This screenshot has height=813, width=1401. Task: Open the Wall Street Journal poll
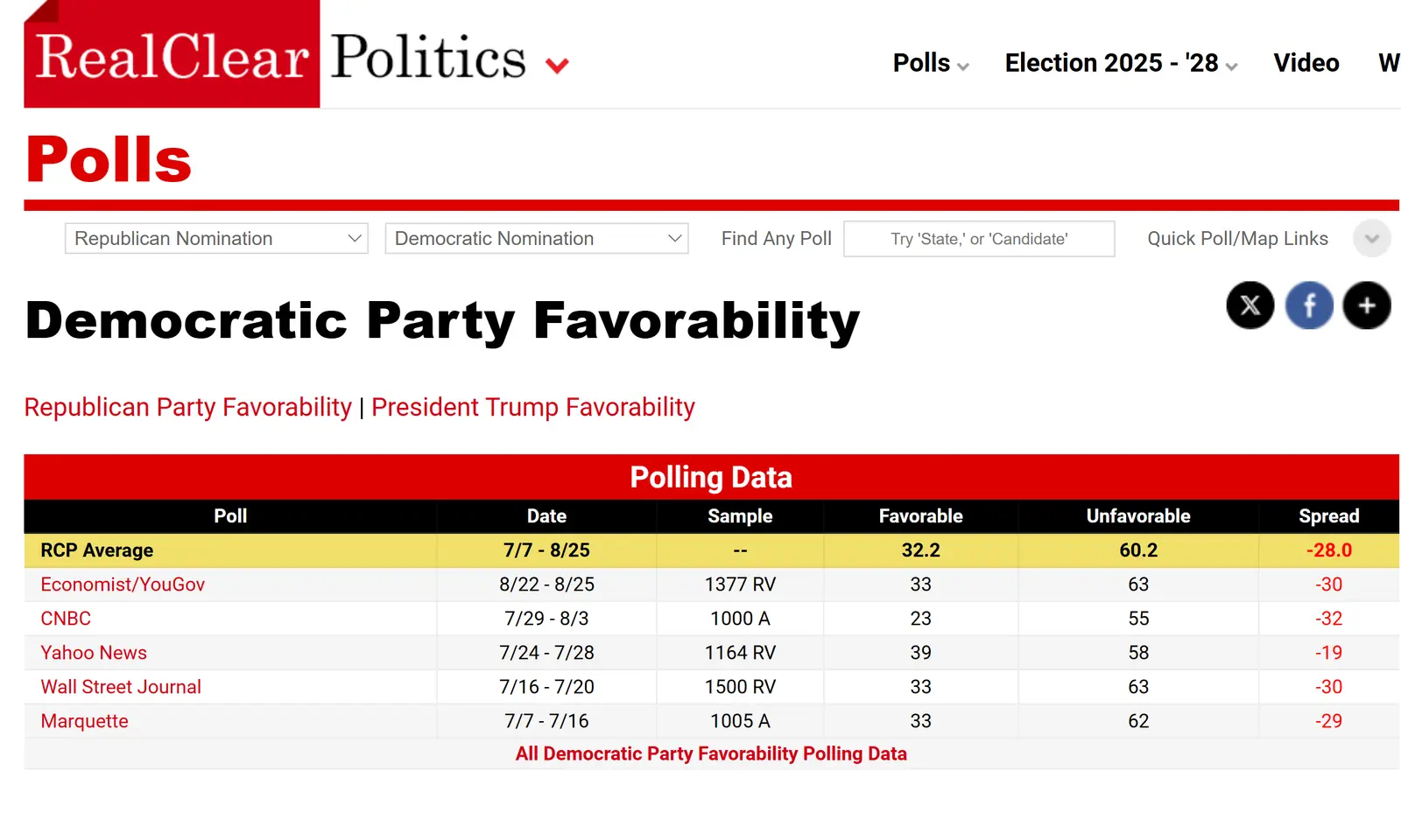click(121, 687)
